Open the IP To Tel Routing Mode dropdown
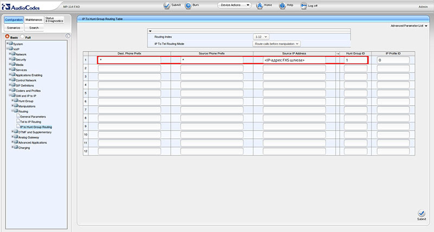The image size is (434, 232). pyautogui.click(x=277, y=44)
